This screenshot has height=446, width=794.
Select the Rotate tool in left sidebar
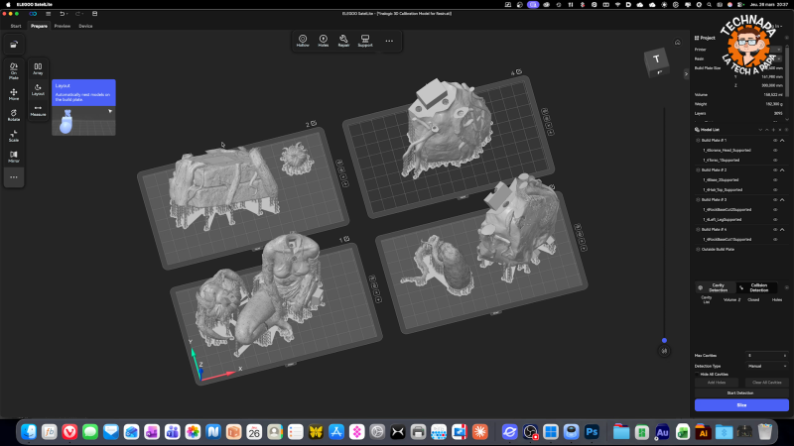pos(14,115)
